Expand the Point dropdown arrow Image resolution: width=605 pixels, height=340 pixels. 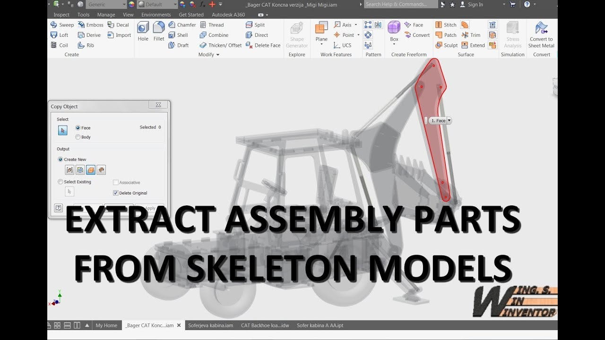point(358,35)
